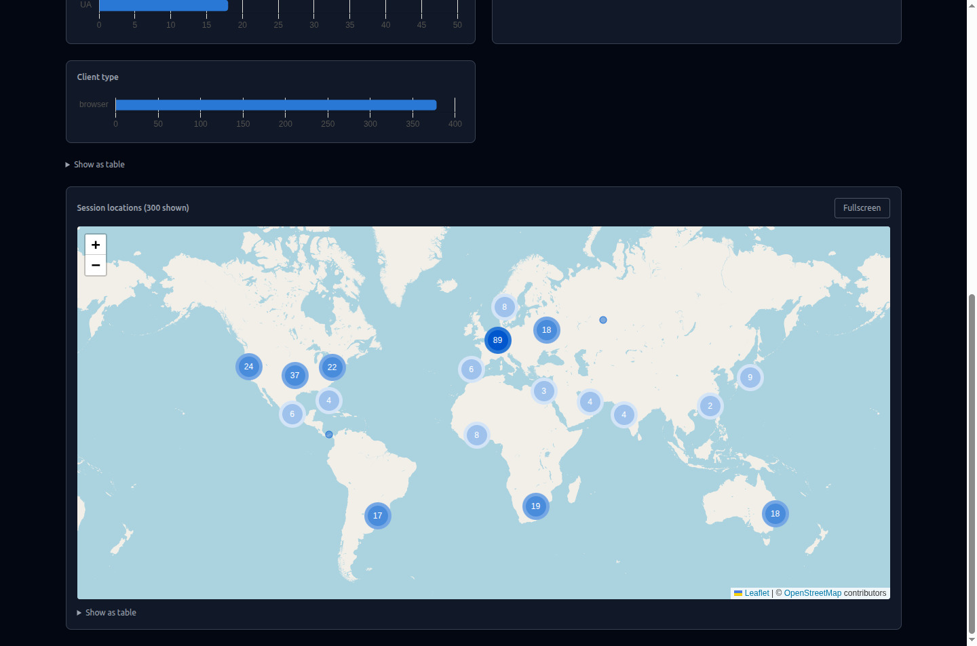Zoom in the session locations map
This screenshot has width=977, height=646.
tap(96, 245)
